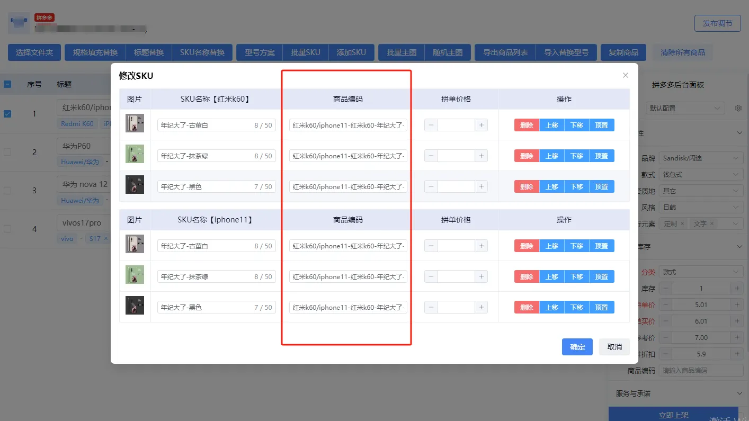Move the 红米k60 年纪大了-抹茶绿 row up

click(551, 156)
